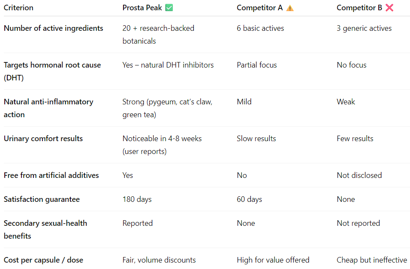The image size is (410, 269).
Task: Click the Competitor B header label
Action: 359,8
